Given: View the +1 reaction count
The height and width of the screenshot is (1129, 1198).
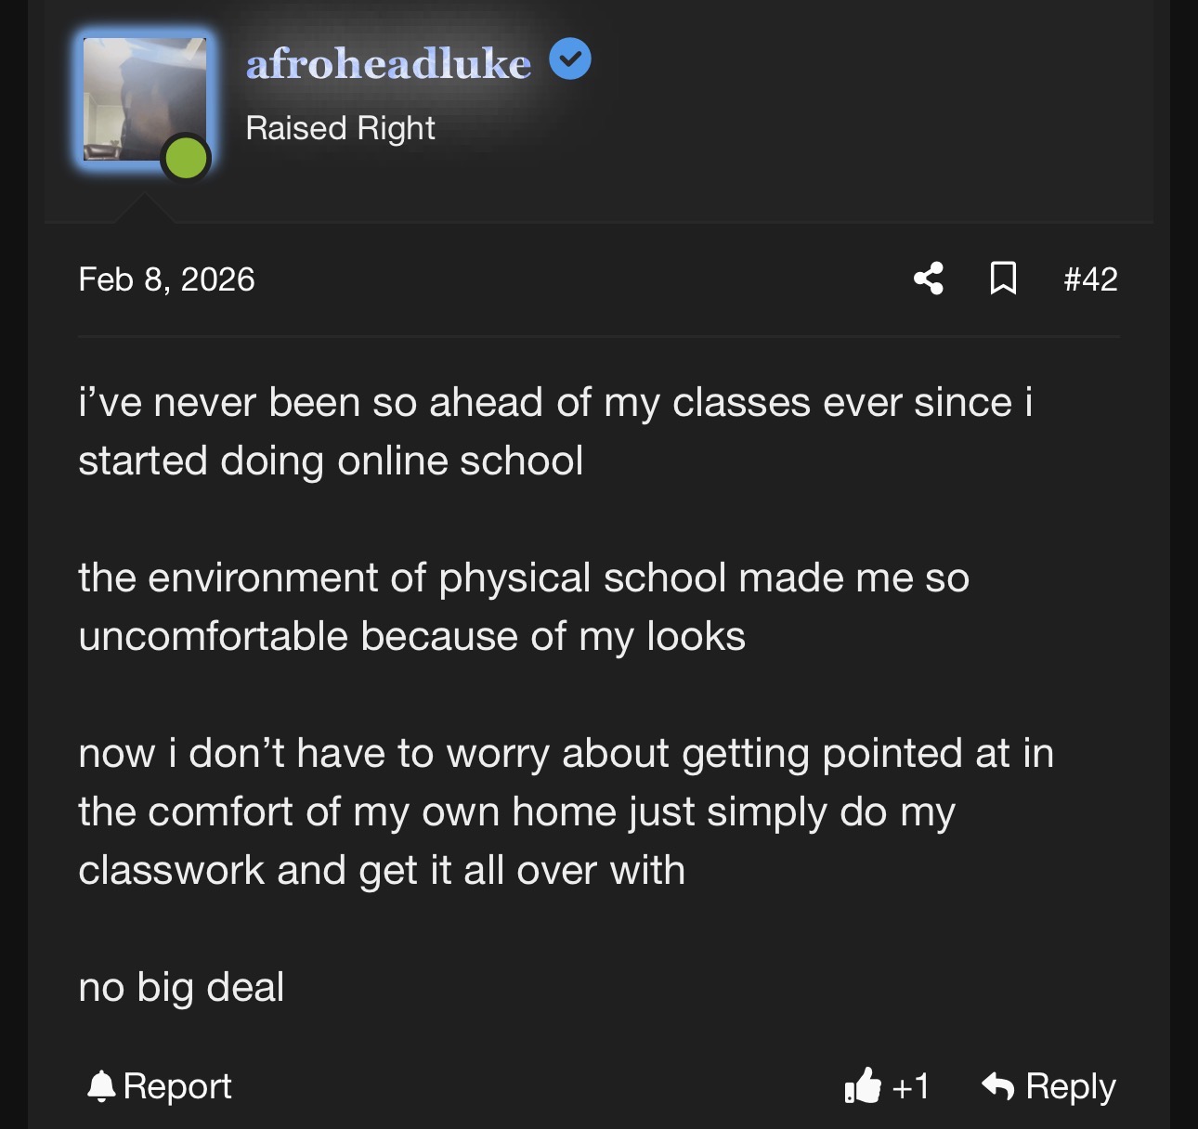Looking at the screenshot, I should (910, 1086).
